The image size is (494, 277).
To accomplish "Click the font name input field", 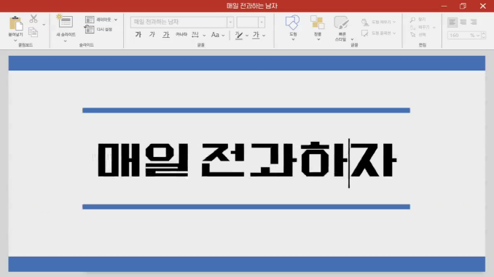I will pyautogui.click(x=179, y=22).
